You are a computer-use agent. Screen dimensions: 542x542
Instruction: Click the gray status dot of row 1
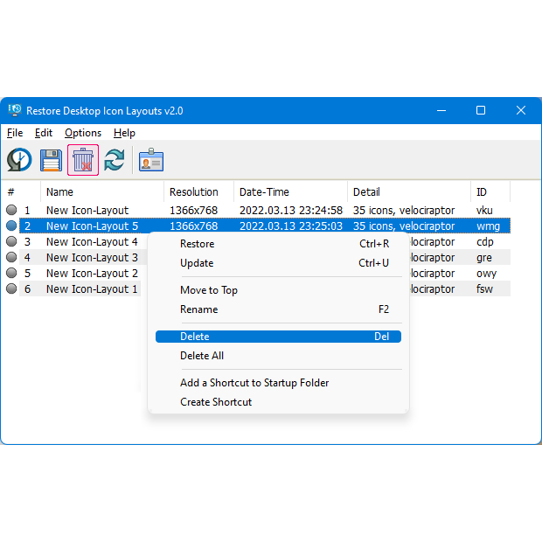tap(11, 211)
